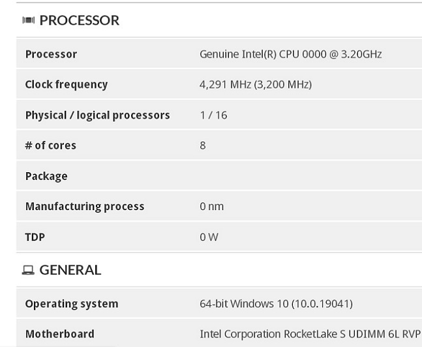Click the "Package" row label
The width and height of the screenshot is (422, 347).
coord(46,176)
